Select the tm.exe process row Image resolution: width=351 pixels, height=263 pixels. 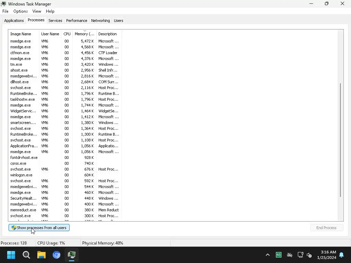[x=65, y=64]
